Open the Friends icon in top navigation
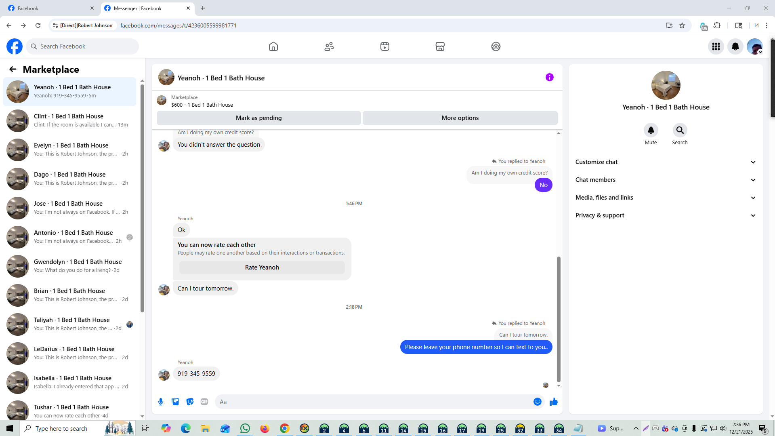Image resolution: width=775 pixels, height=436 pixels. pyautogui.click(x=329, y=46)
